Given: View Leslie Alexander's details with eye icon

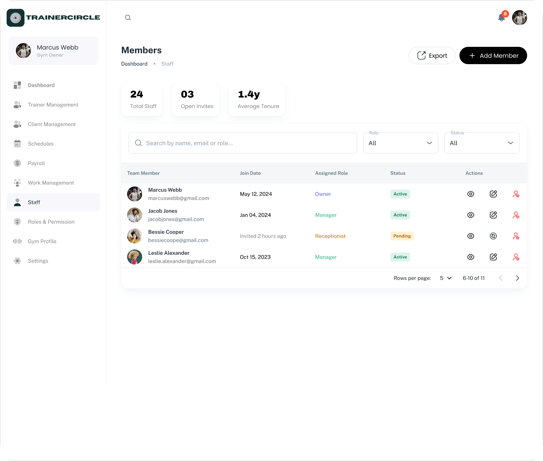Looking at the screenshot, I should pyautogui.click(x=471, y=257).
